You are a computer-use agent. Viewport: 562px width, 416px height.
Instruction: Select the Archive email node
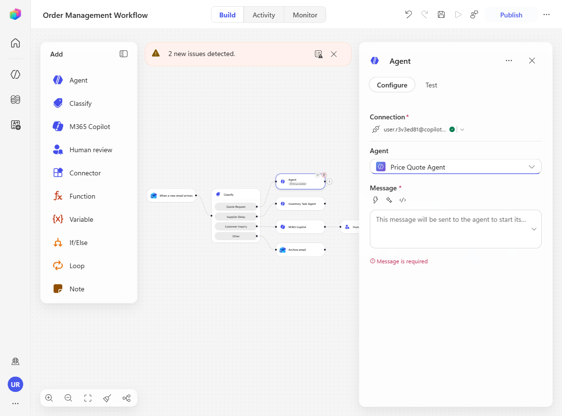pyautogui.click(x=300, y=250)
